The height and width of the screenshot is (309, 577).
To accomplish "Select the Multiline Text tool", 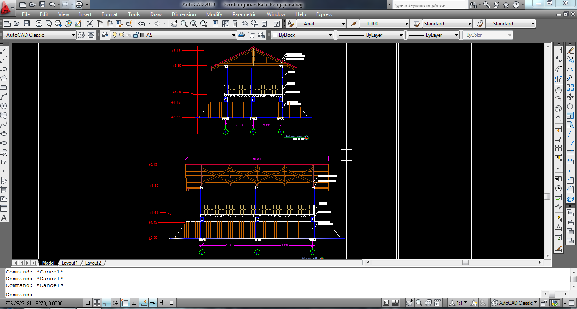I will click(x=4, y=218).
